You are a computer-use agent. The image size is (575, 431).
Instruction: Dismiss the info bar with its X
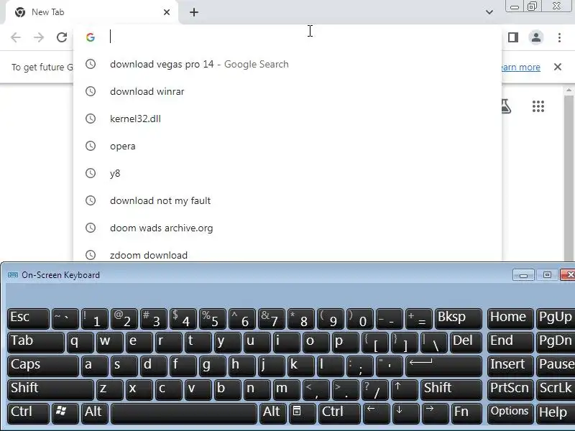(558, 67)
